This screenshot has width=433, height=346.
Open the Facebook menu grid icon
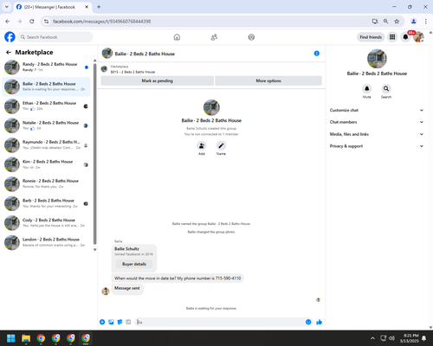(x=392, y=37)
